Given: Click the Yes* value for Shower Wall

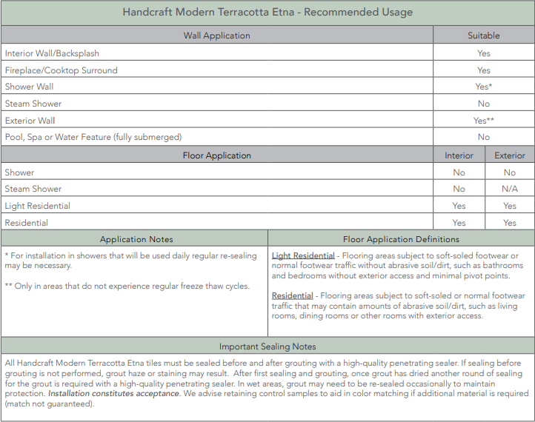Looking at the screenshot, I should click(x=483, y=87).
